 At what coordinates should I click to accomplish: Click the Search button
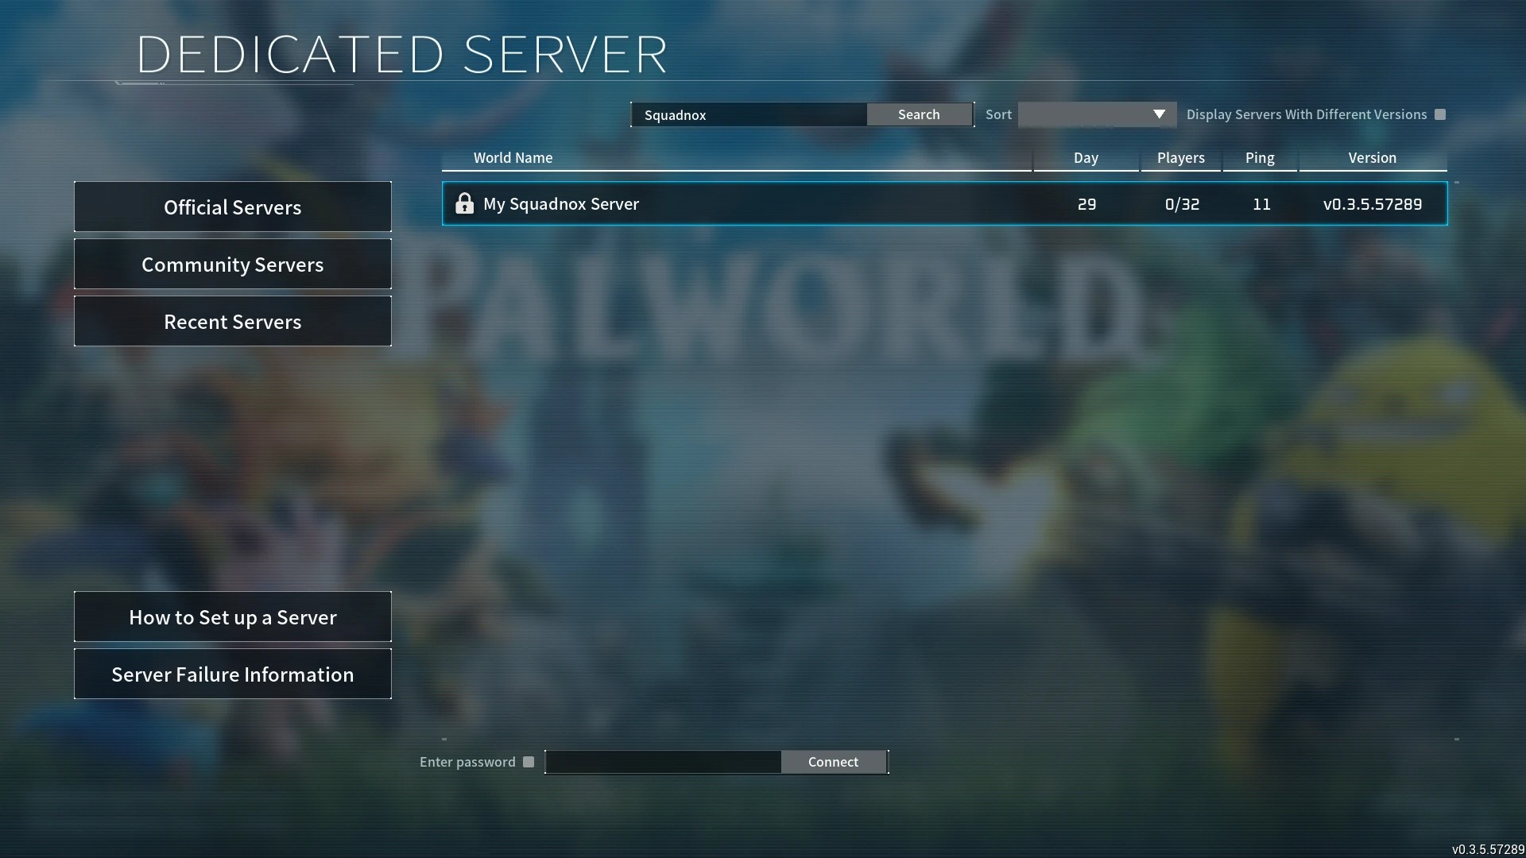(x=918, y=114)
